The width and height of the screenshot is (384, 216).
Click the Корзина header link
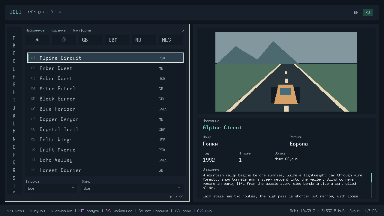pyautogui.click(x=58, y=30)
